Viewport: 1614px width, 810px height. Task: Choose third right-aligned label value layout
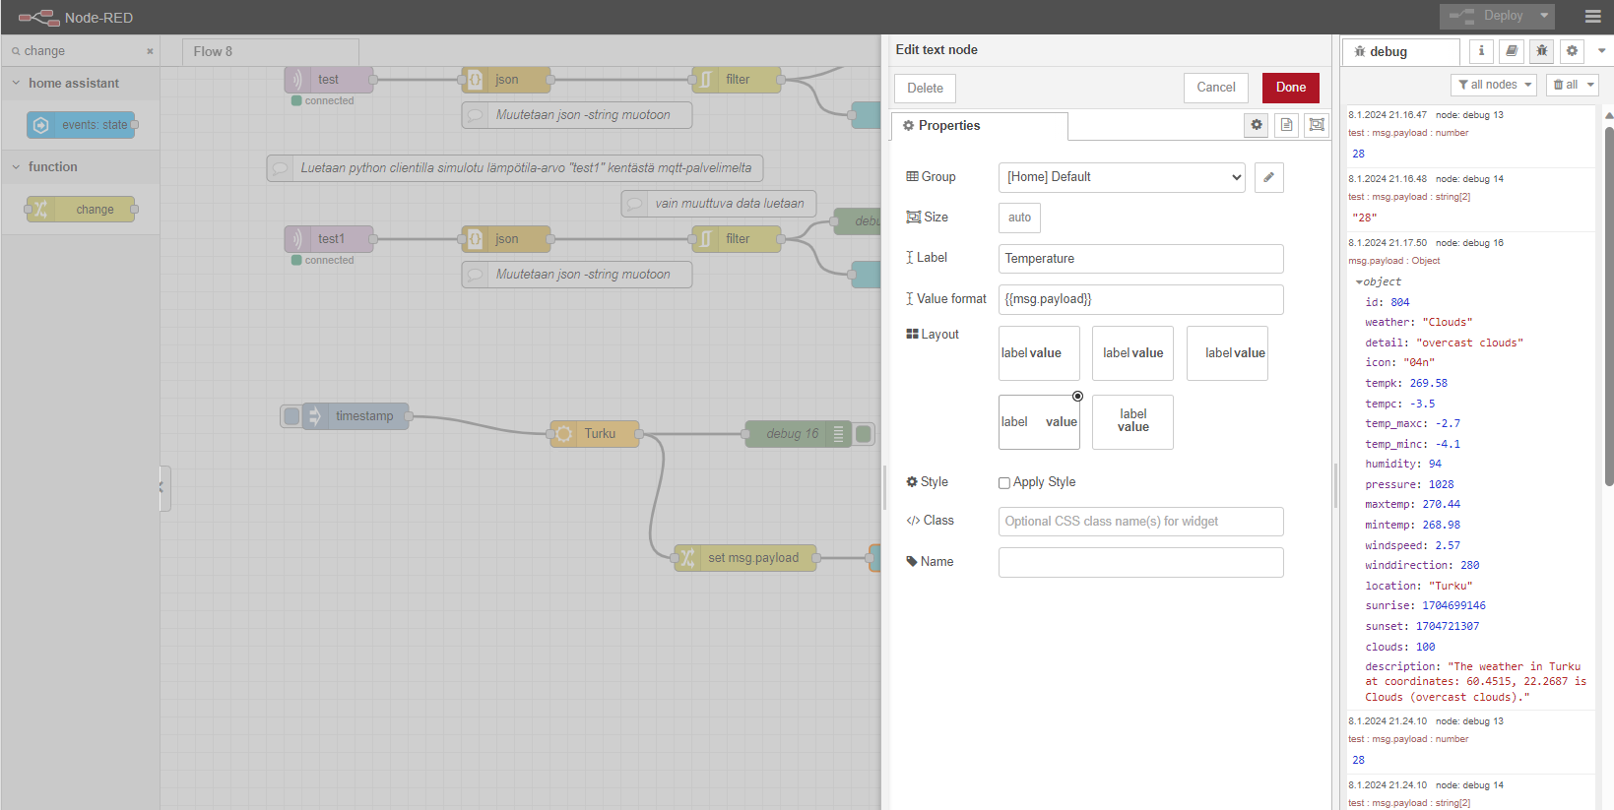(x=1227, y=353)
